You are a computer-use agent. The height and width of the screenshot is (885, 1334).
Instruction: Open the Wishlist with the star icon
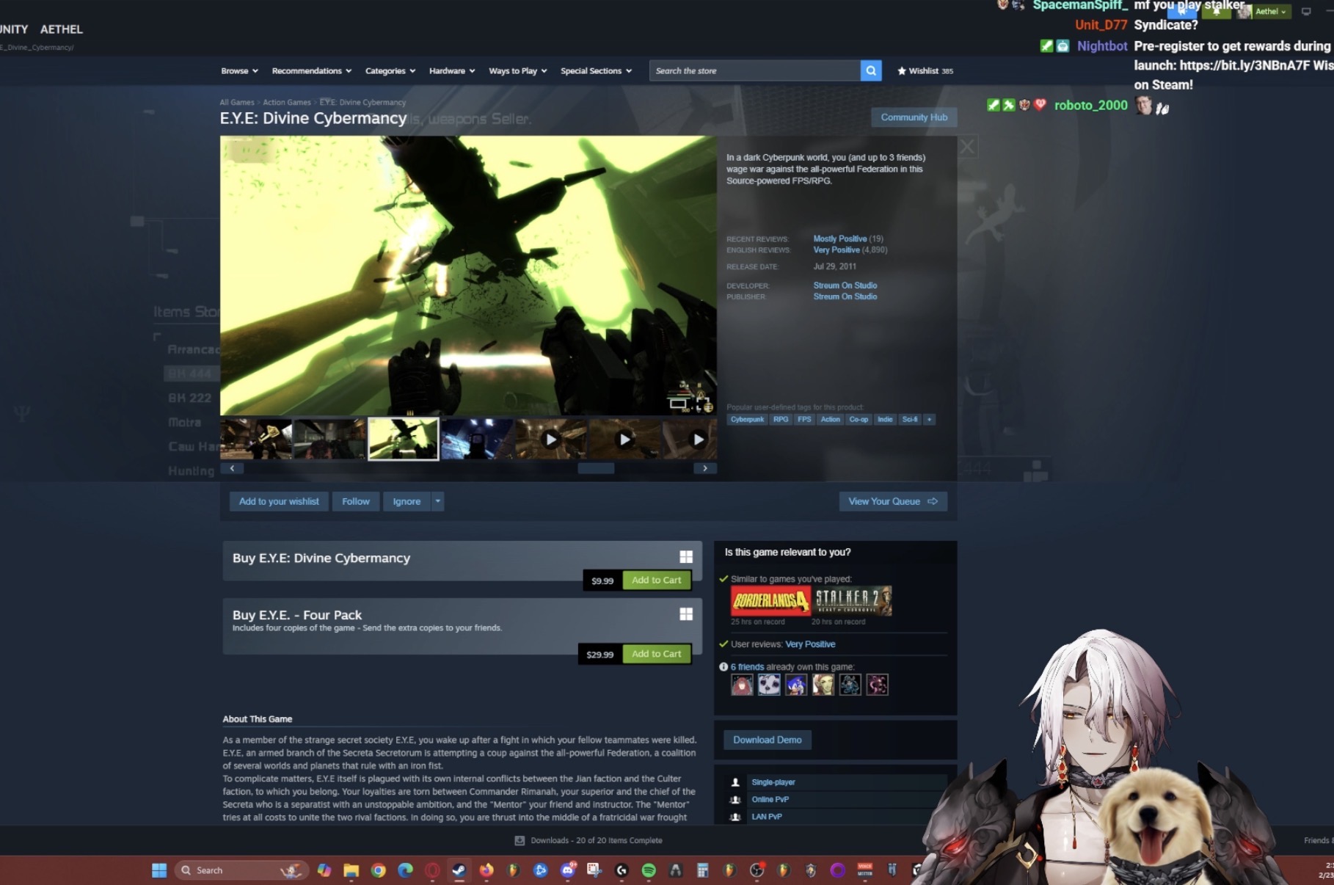925,70
